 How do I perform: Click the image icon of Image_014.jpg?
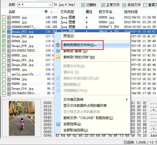[x=9, y=88]
